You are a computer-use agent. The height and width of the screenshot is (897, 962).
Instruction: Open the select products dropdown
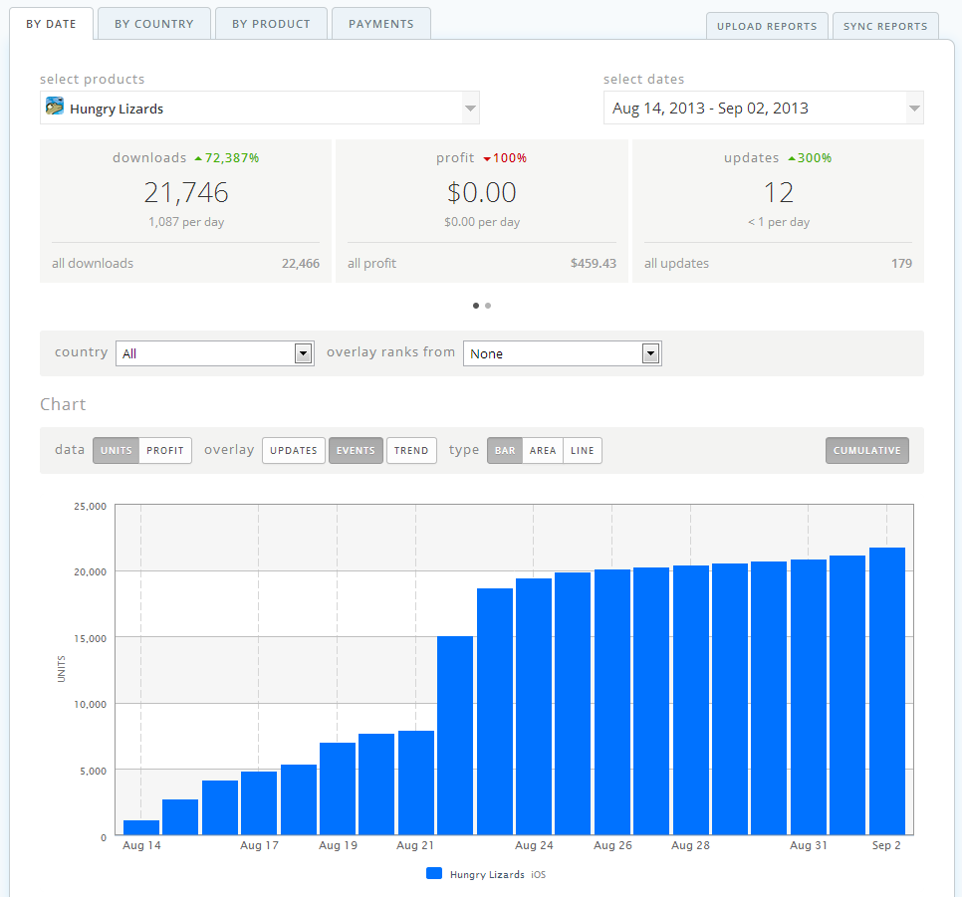[260, 108]
